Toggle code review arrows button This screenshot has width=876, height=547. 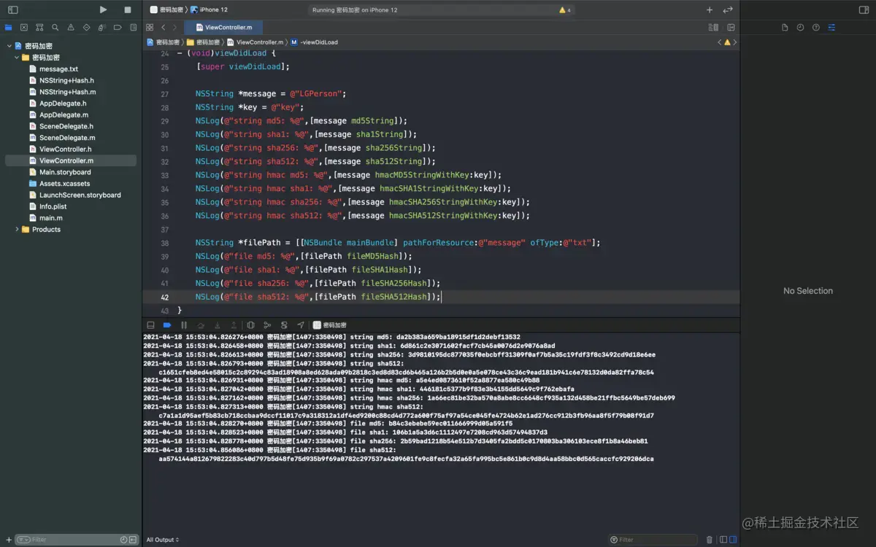click(x=728, y=9)
